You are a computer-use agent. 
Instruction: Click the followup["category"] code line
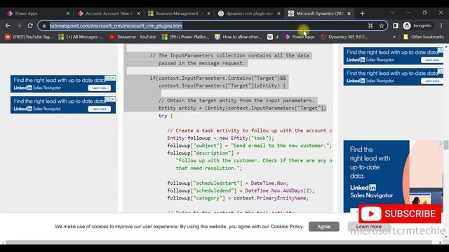point(238,198)
